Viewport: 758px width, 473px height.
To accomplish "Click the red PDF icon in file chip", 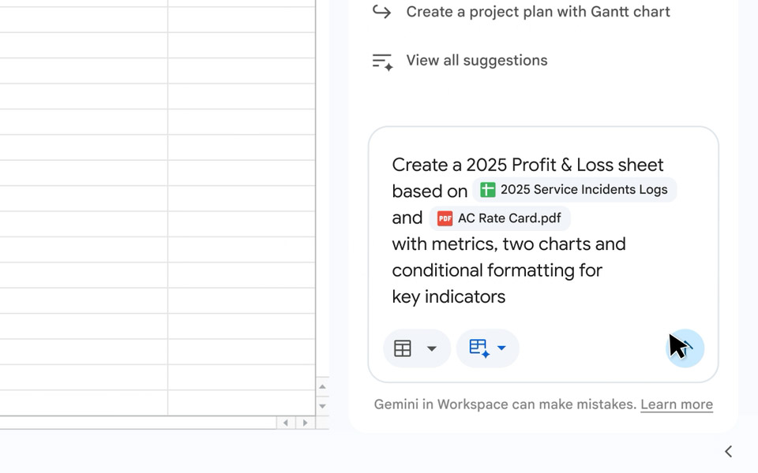I will [445, 218].
